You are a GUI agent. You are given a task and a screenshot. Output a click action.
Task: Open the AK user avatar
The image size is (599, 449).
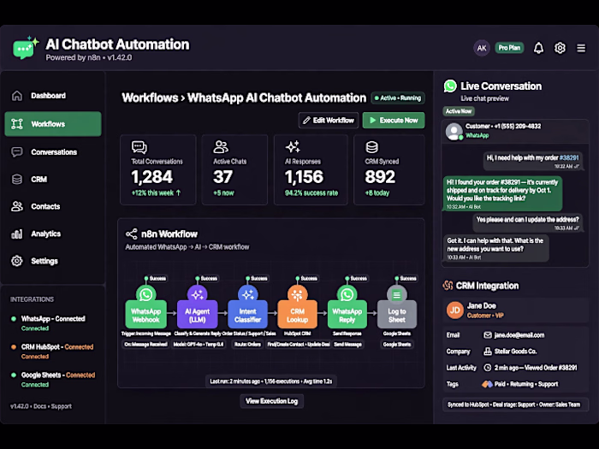point(481,48)
